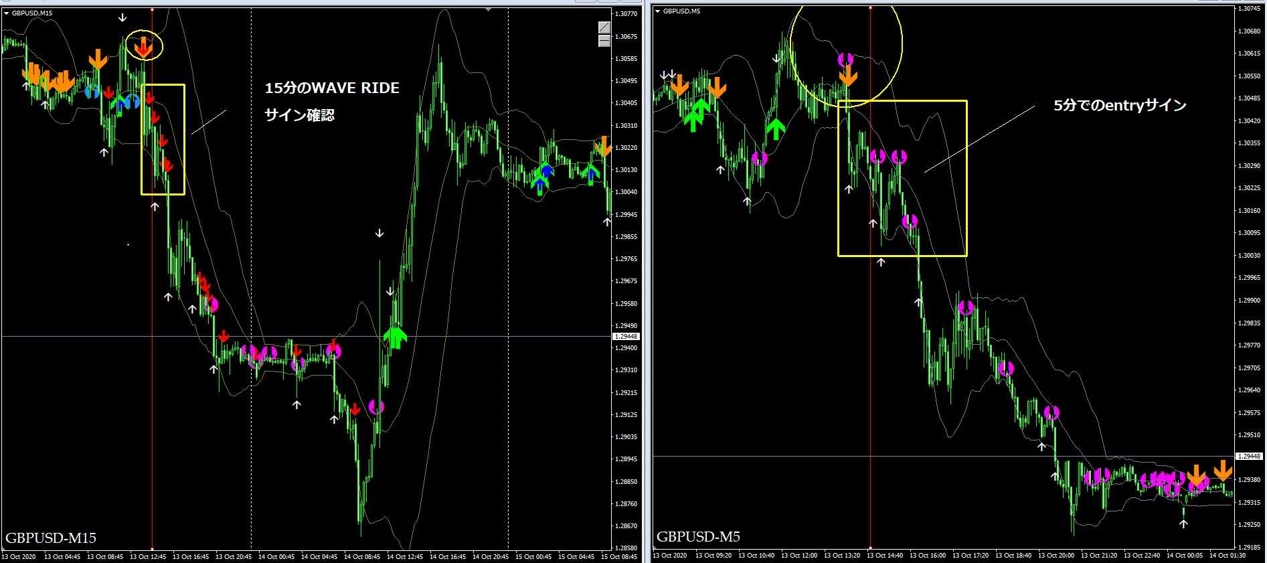Screen dimensions: 1267x563
Task: Click the 1.28670 price level on M15 scale
Action: [626, 526]
